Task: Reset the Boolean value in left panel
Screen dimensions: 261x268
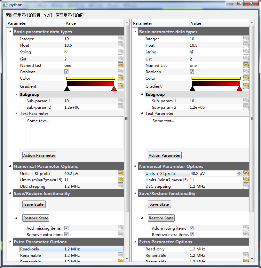Action: pos(121,72)
